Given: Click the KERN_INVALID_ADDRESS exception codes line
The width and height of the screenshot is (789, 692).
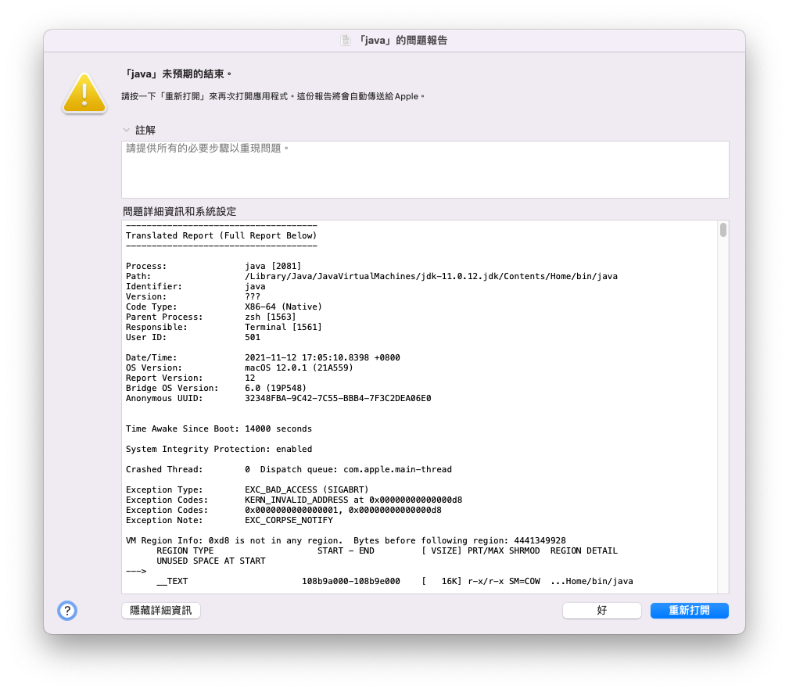Looking at the screenshot, I should pos(294,500).
